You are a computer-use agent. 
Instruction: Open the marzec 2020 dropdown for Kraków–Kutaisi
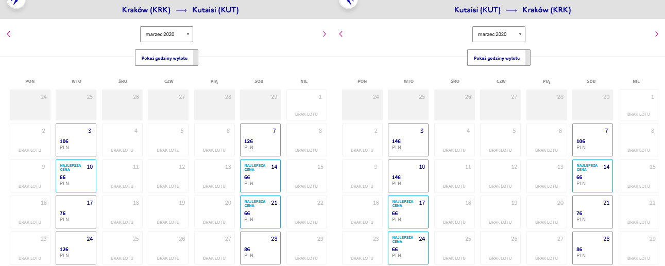167,34
